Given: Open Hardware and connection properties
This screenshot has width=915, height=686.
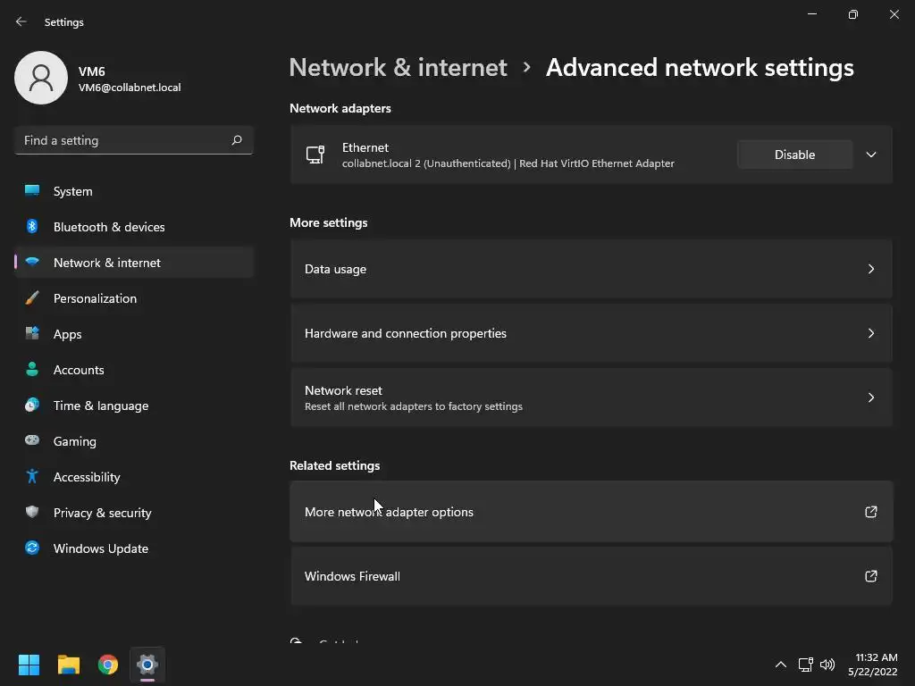Looking at the screenshot, I should point(591,333).
